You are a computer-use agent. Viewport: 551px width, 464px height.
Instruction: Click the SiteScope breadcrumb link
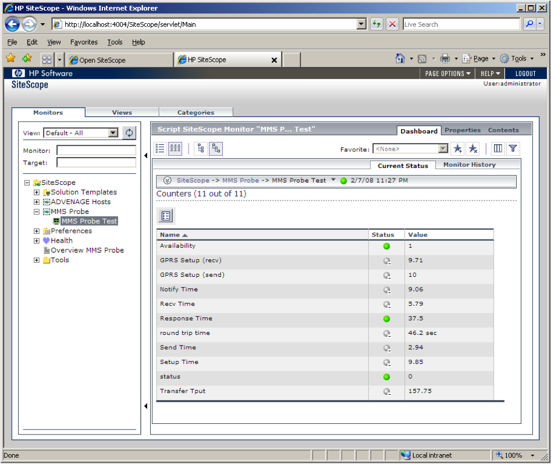193,180
